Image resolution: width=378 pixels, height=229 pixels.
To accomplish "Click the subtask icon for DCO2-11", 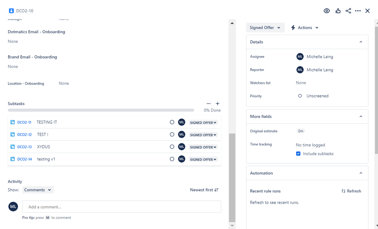I will (x=12, y=122).
